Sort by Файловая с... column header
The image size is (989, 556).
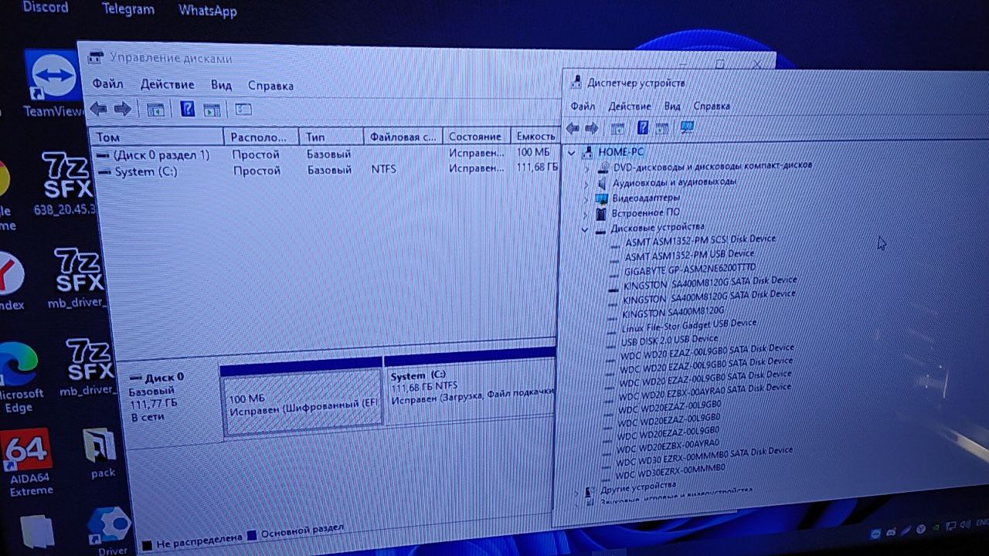[x=403, y=137]
